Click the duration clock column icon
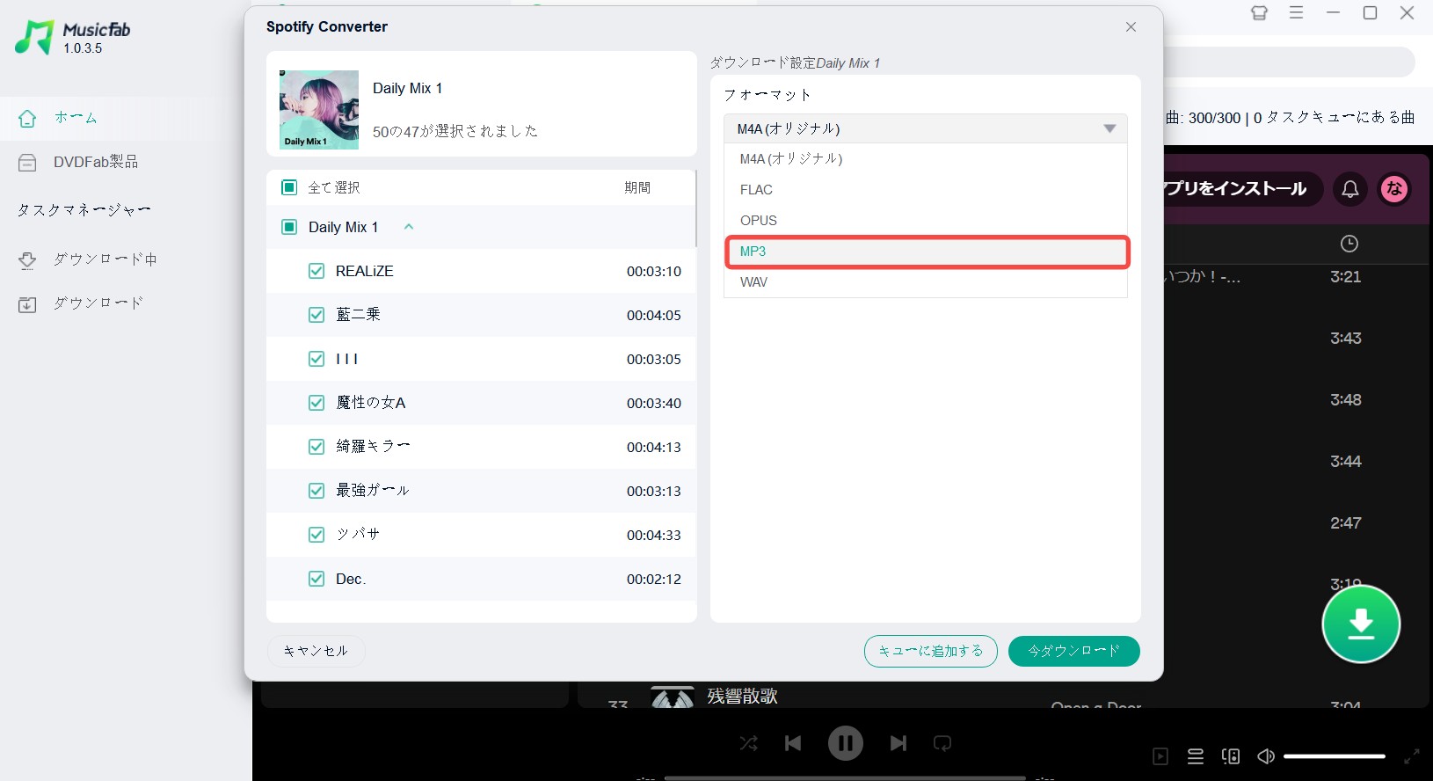The height and width of the screenshot is (781, 1433). coord(1349,244)
